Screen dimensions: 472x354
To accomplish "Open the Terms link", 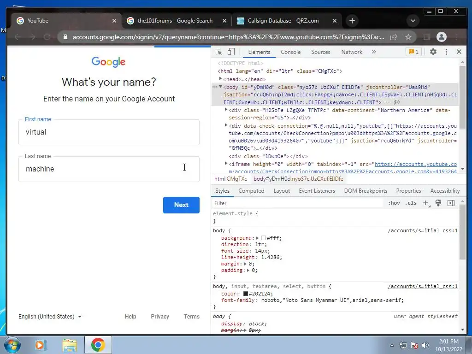I will coord(192,317).
